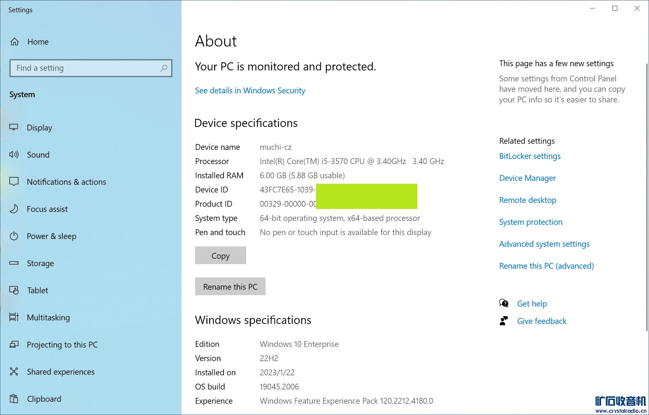Click the Rename this PC button

[x=230, y=286]
